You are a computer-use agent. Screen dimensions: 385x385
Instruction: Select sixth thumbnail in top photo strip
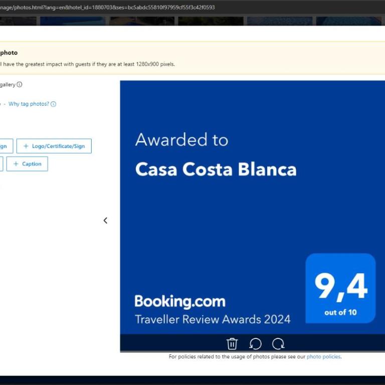(x=349, y=21)
